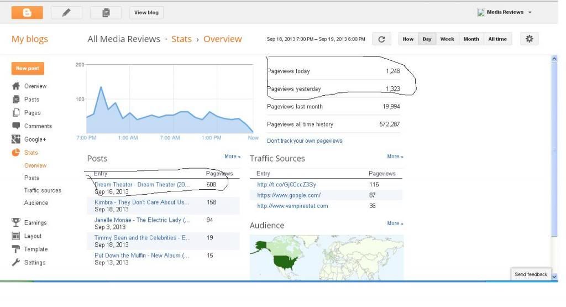Switch time range to Week

click(x=447, y=39)
